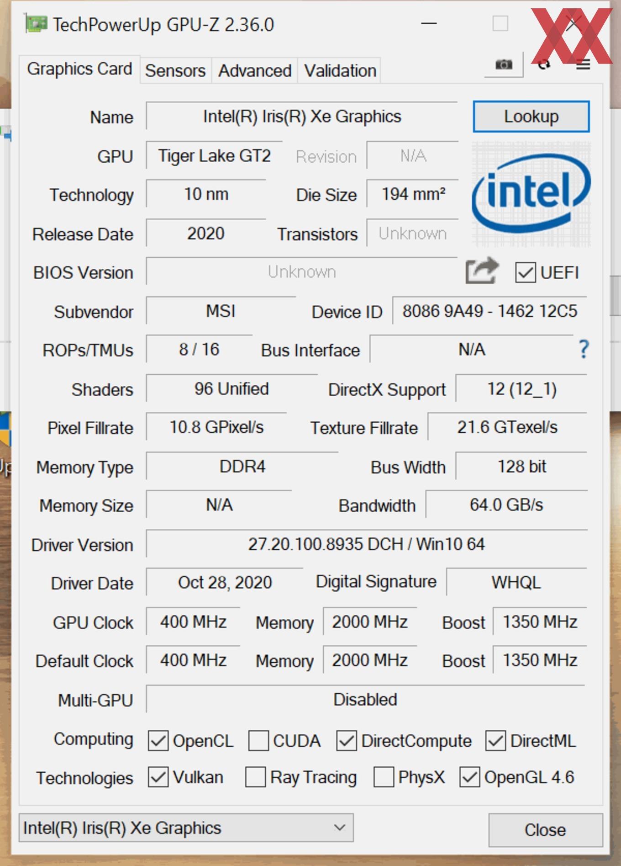The width and height of the screenshot is (621, 866).
Task: Click the Transistors value Unknown
Action: tap(413, 233)
